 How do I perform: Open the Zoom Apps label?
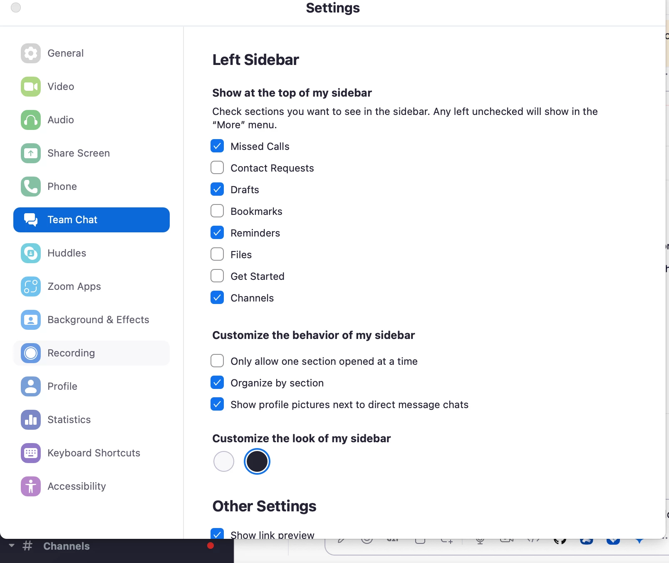[74, 286]
